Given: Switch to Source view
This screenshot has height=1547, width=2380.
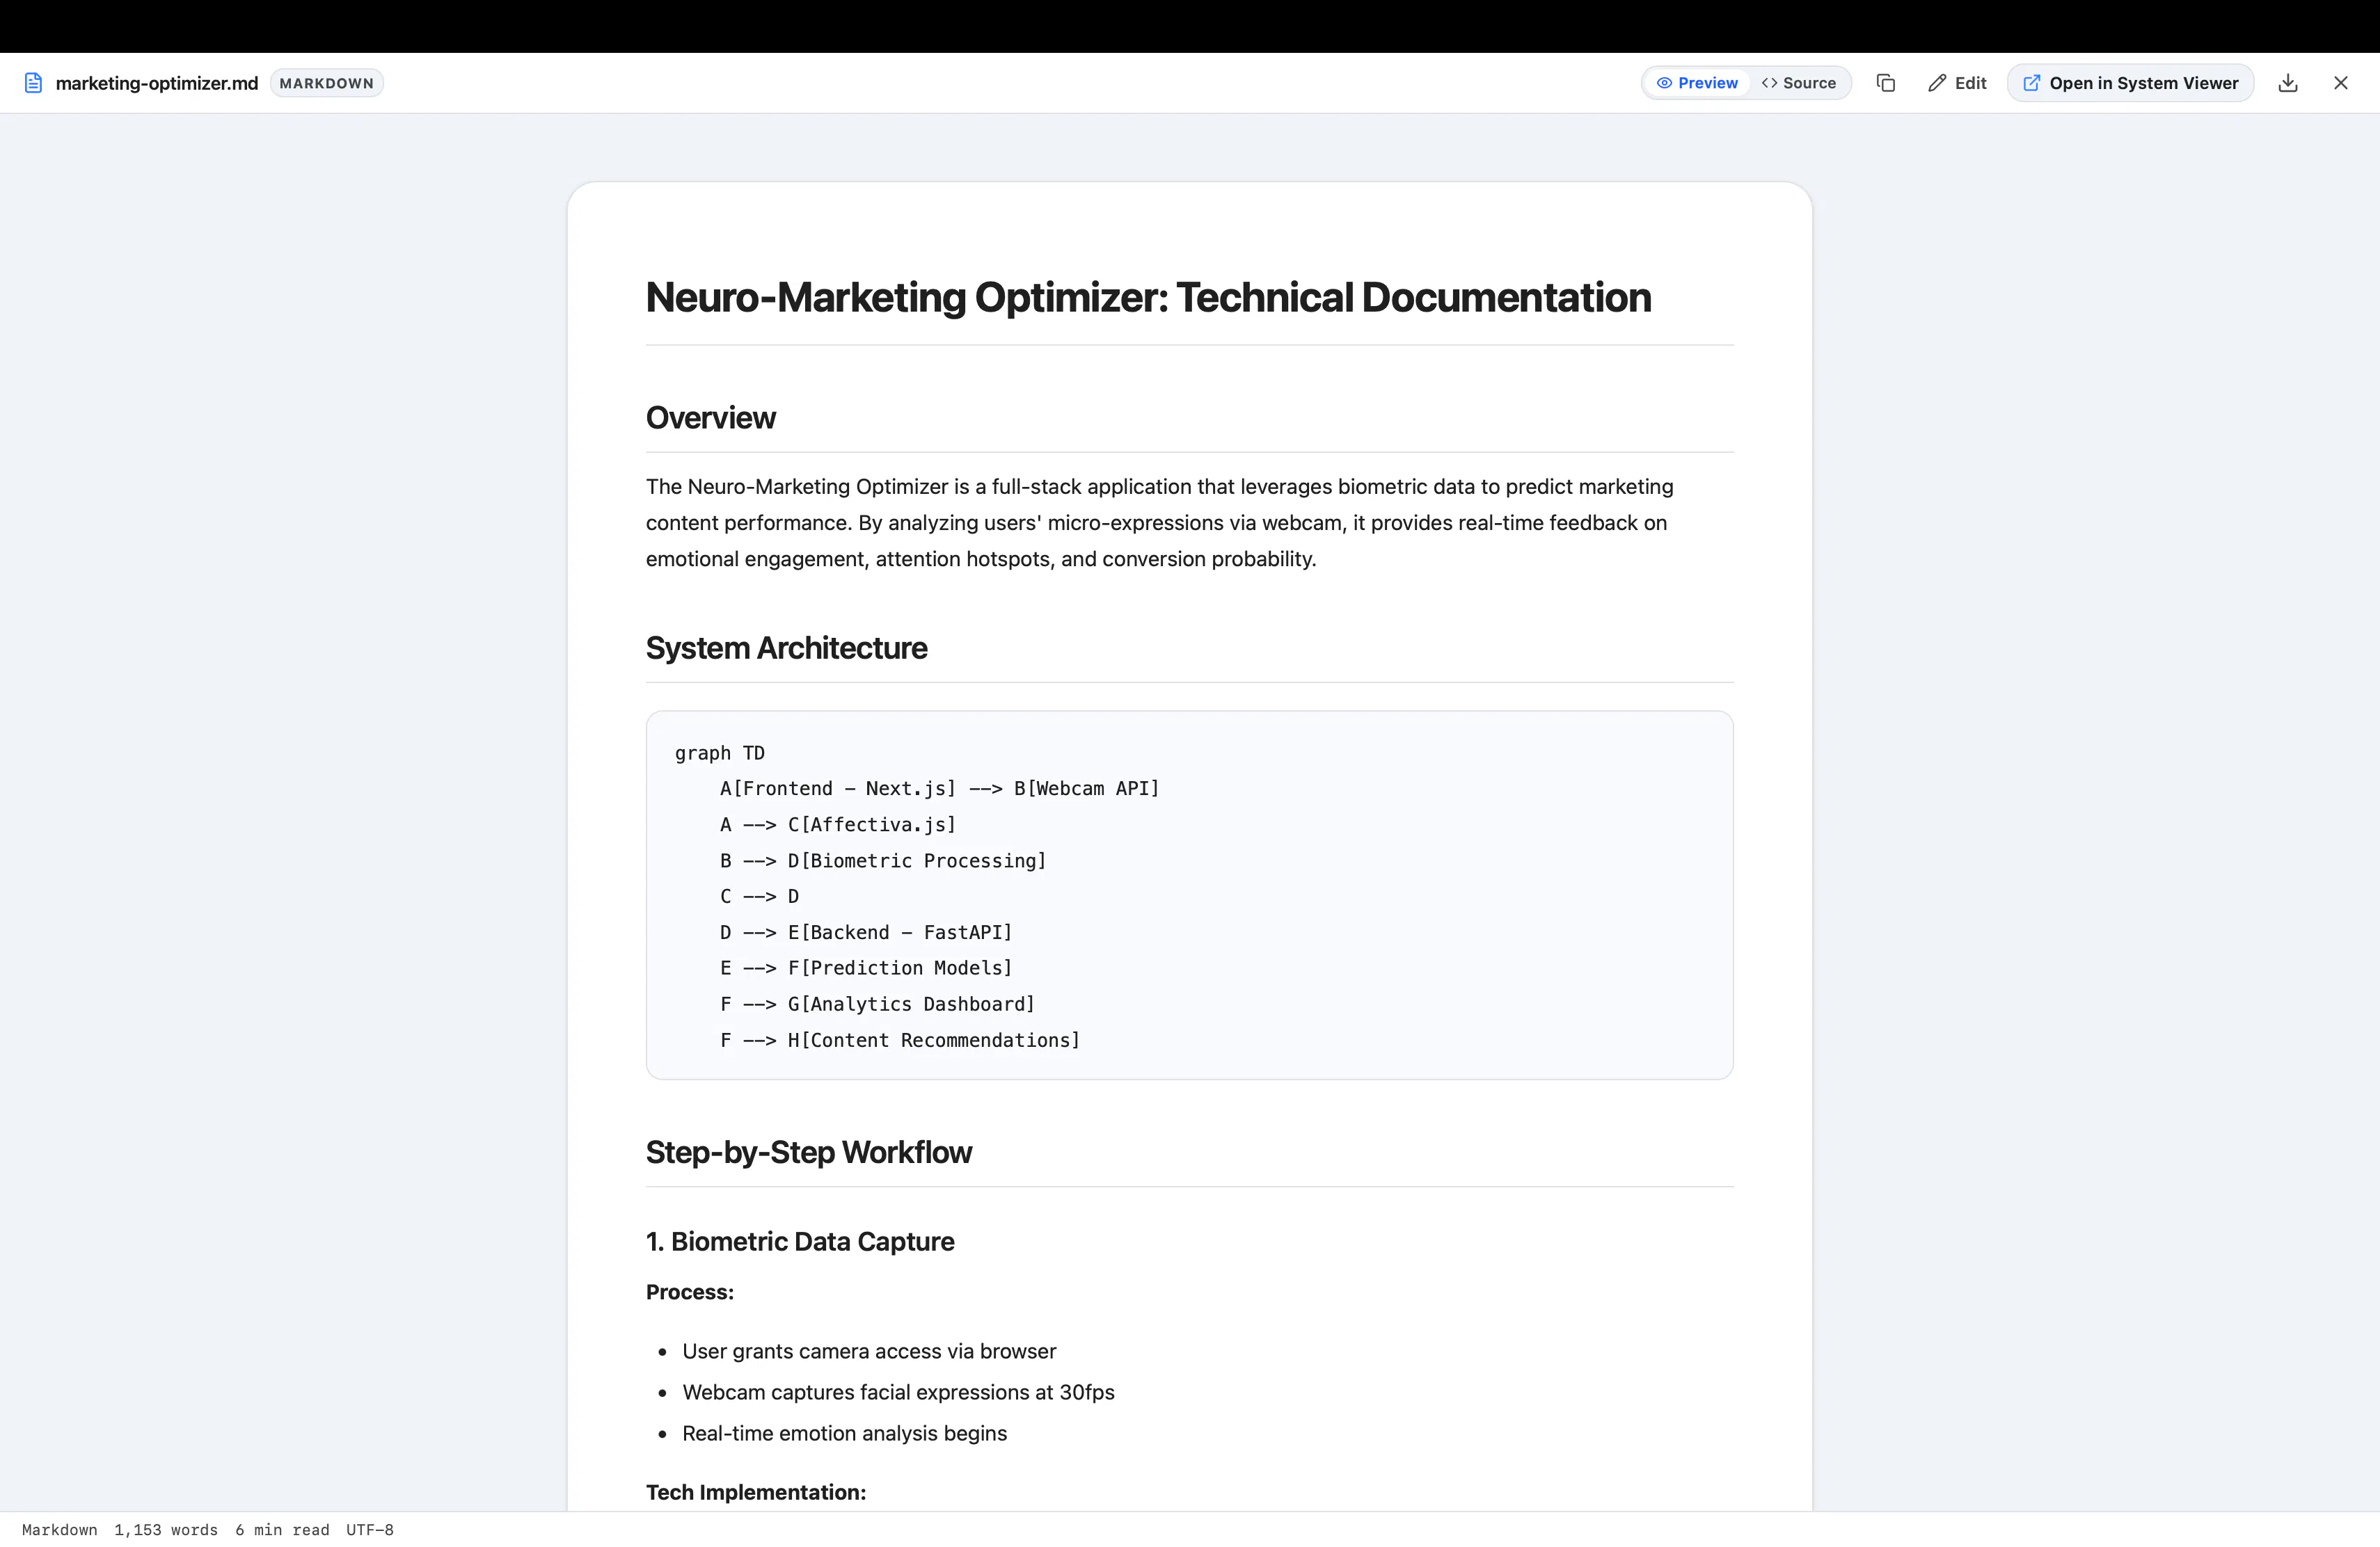Looking at the screenshot, I should 1799,83.
